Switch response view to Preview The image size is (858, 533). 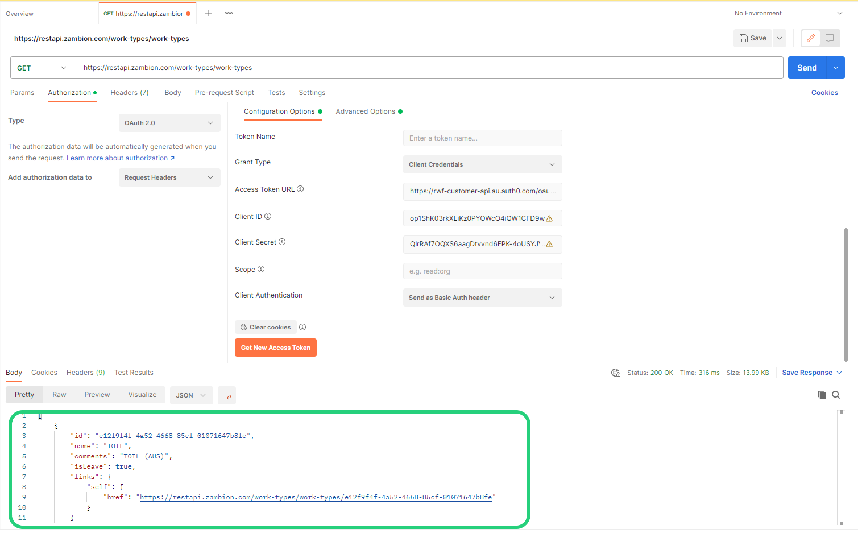pos(97,395)
